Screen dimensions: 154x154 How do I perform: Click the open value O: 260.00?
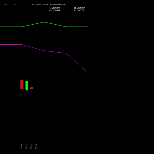pyautogui.click(x=55, y=10)
